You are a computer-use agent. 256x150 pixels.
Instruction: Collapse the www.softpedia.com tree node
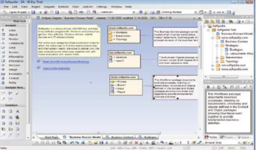point(212,38)
